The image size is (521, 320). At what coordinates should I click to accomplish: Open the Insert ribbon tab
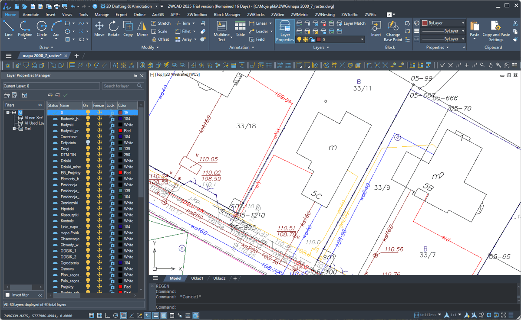50,14
